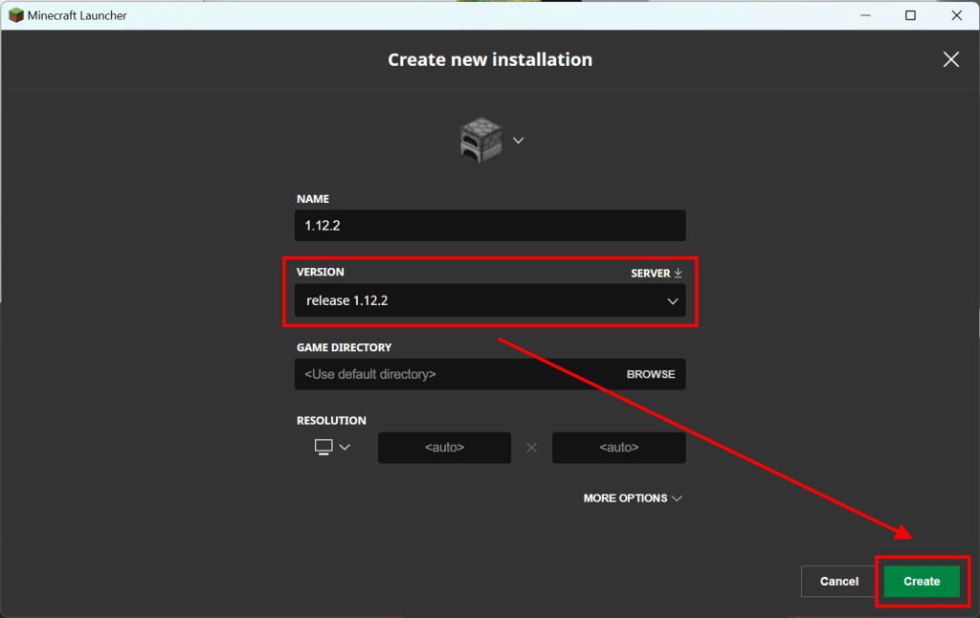This screenshot has height=618, width=980.
Task: Open the Version dropdown showing release 1.12.2
Action: click(x=489, y=300)
